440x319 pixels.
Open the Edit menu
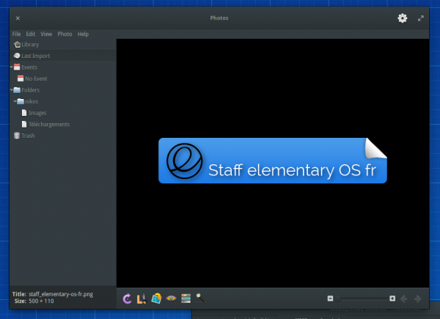pyautogui.click(x=31, y=34)
